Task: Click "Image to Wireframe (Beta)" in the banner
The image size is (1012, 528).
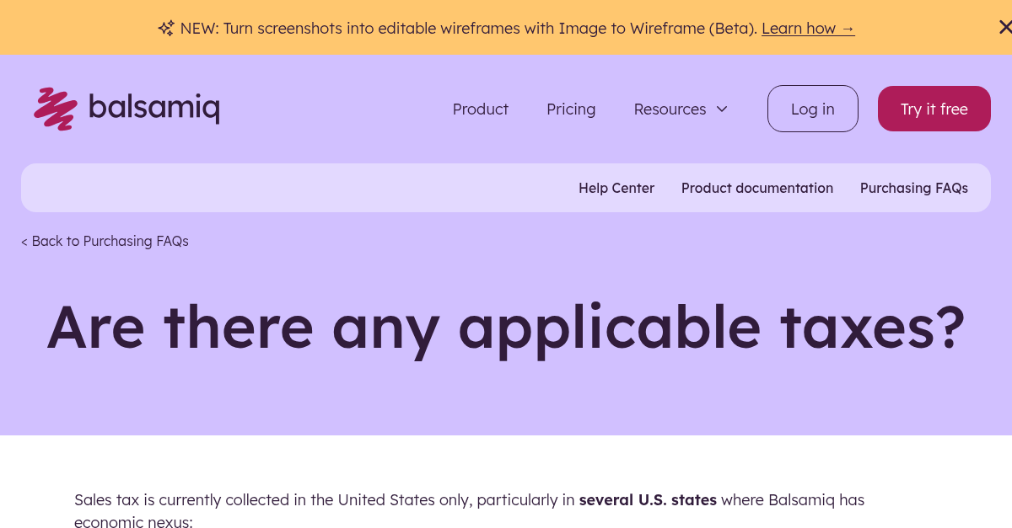Action: pos(657,28)
